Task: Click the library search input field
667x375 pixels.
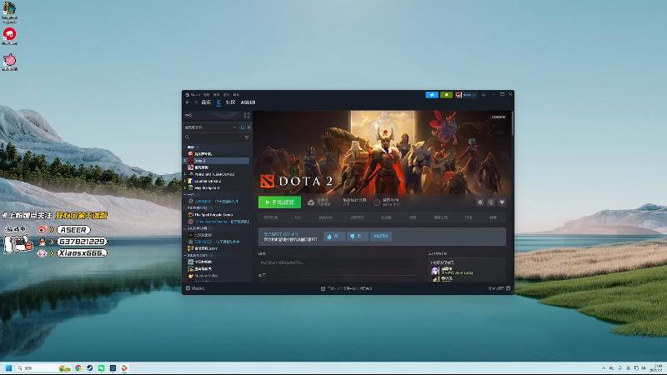Action: pos(217,137)
